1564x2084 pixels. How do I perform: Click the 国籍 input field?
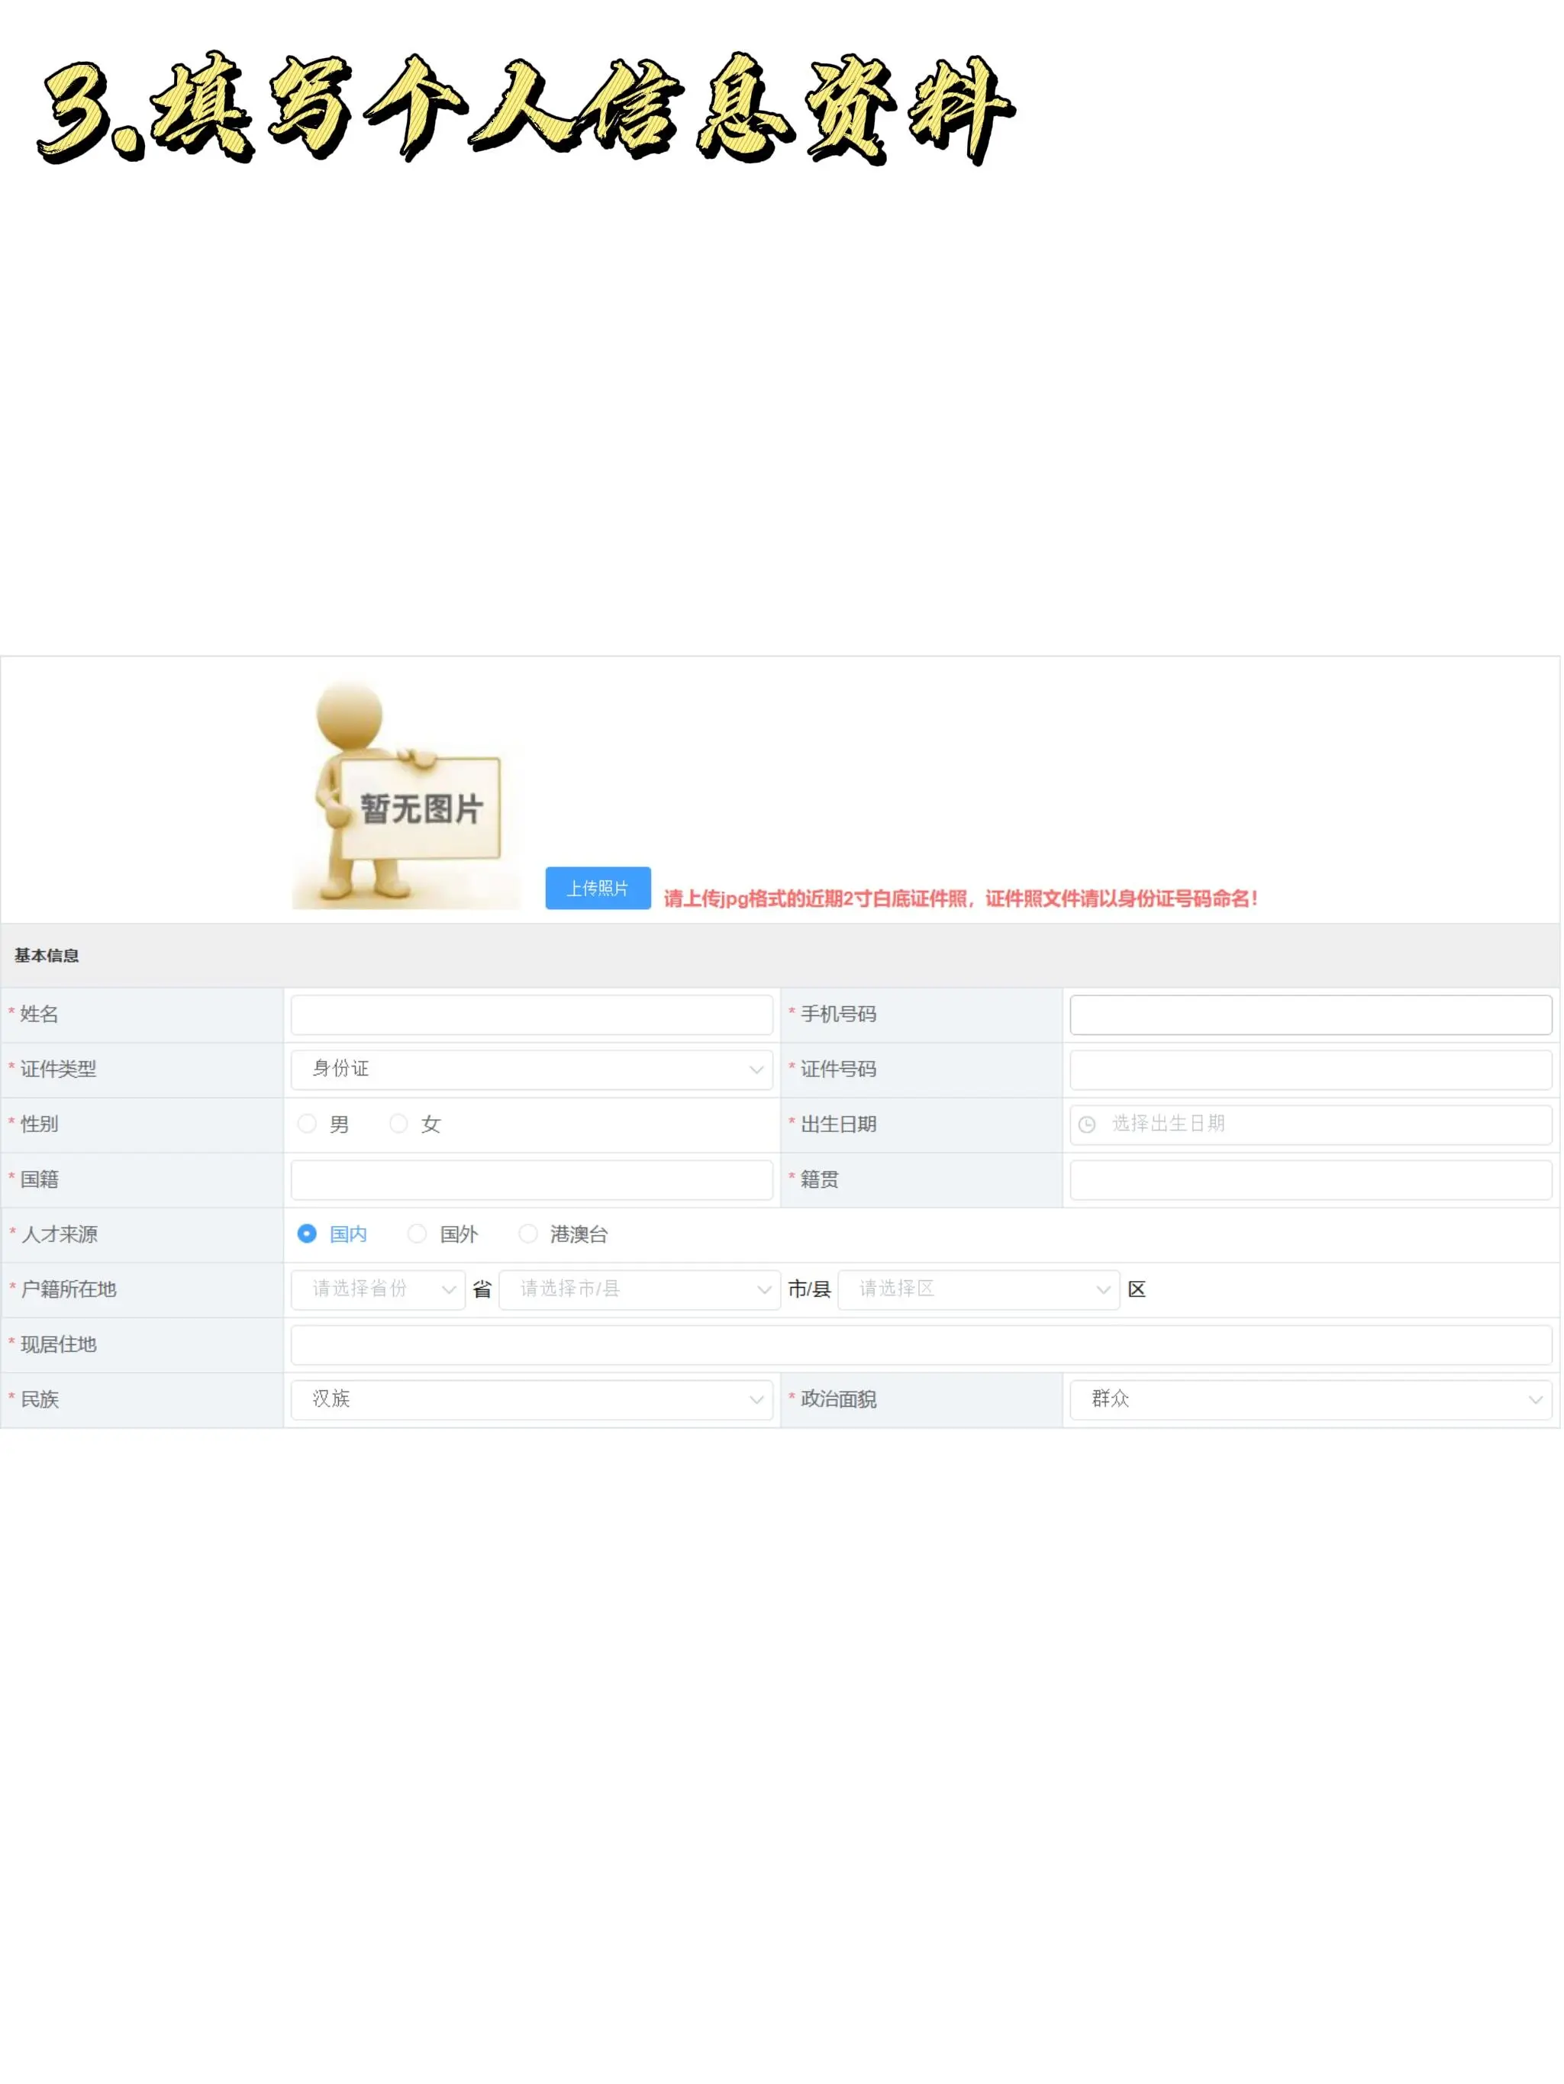click(532, 1180)
